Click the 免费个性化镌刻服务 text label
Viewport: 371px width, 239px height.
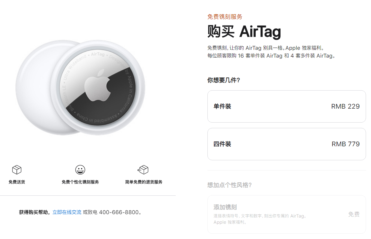(x=80, y=182)
